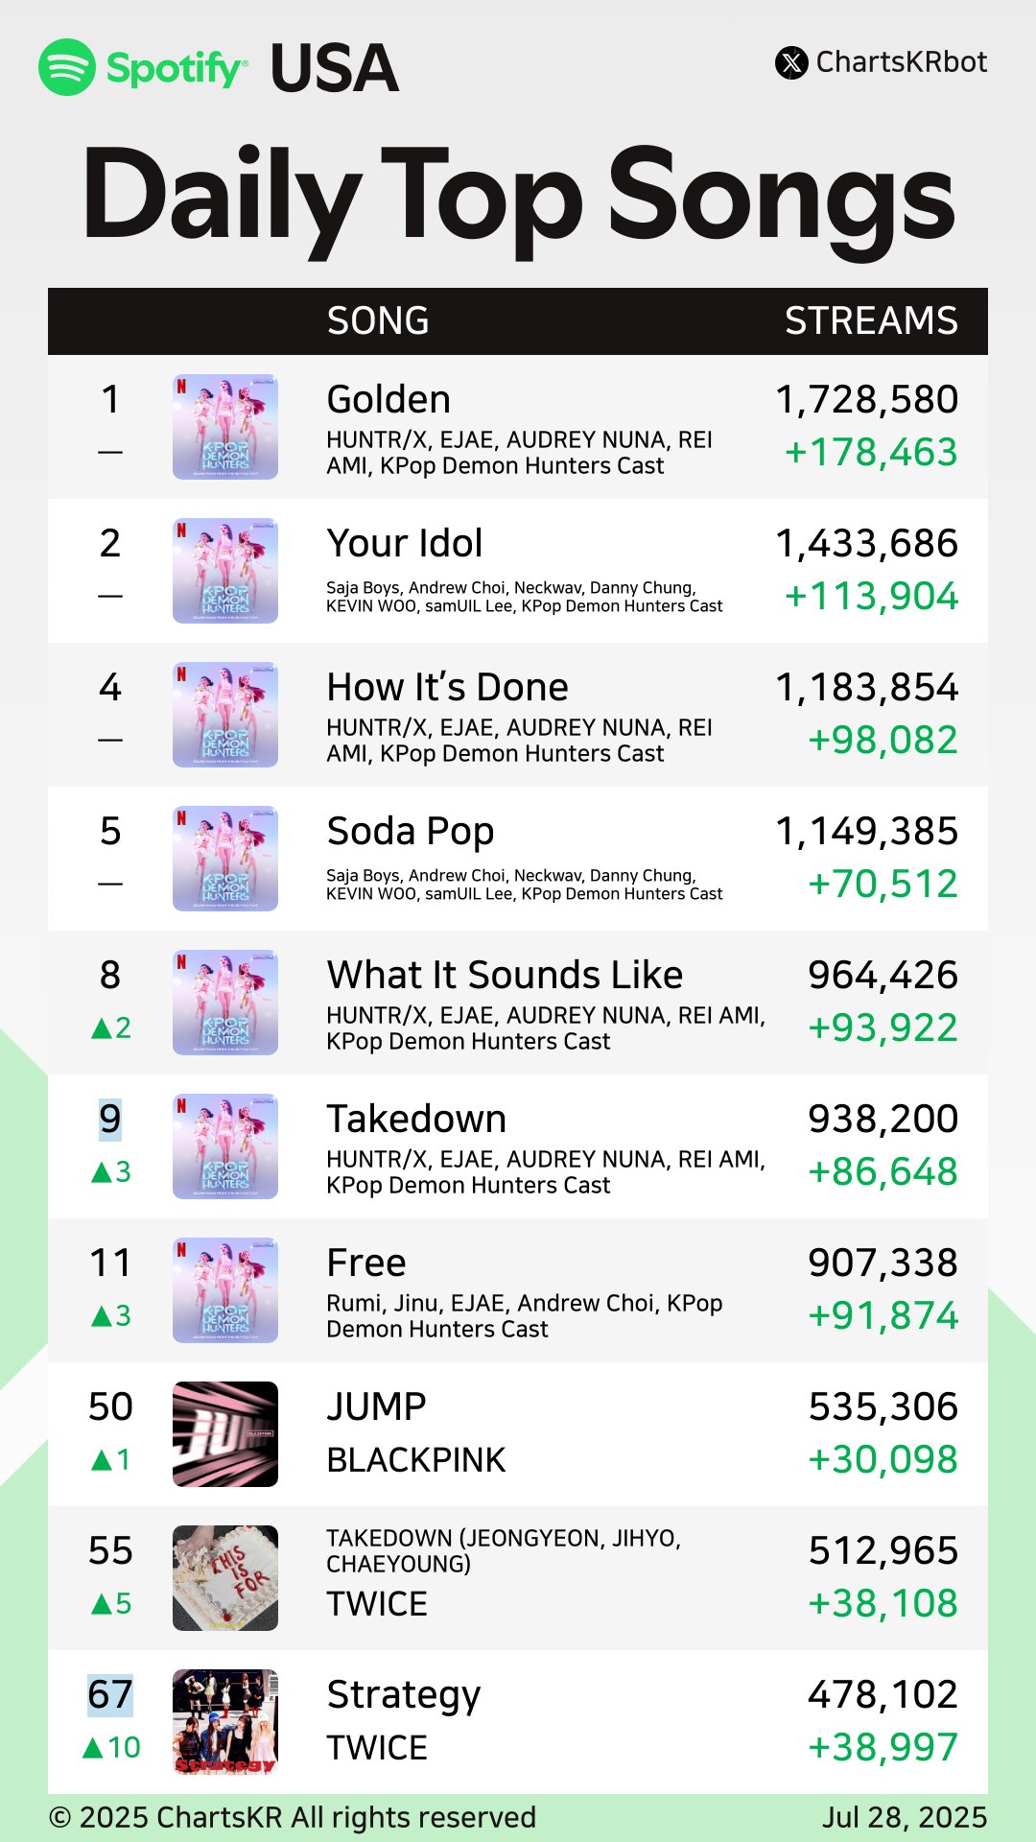This screenshot has height=1842, width=1036.
Task: Click the X logo beside ChartsKRbot
Action: click(x=791, y=63)
